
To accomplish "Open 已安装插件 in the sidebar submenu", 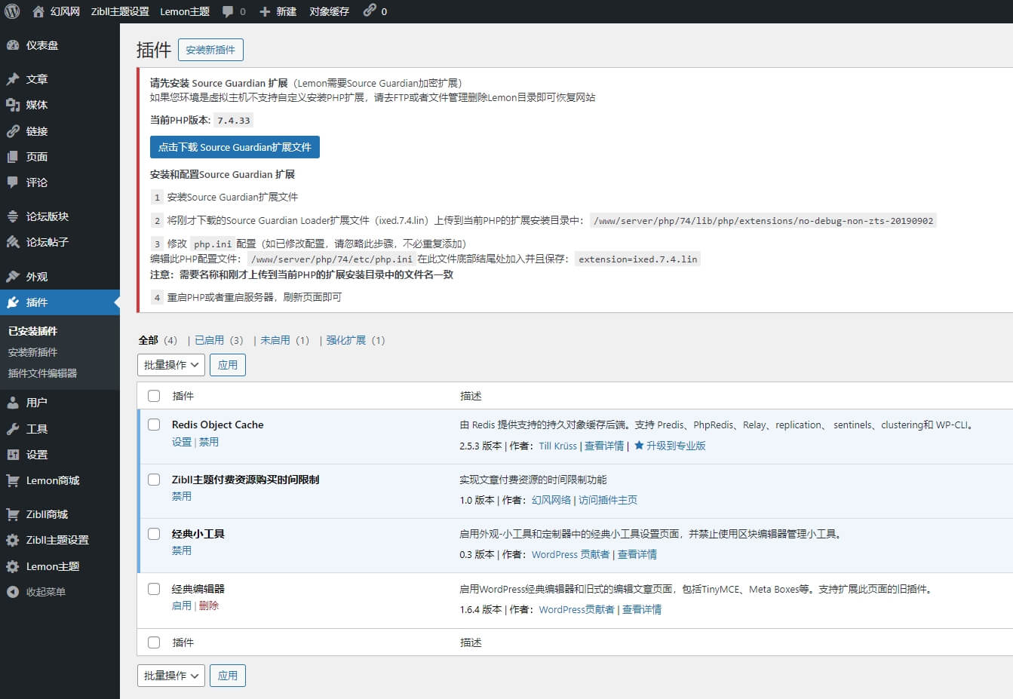I will tap(32, 331).
